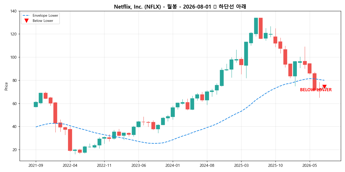Viewport: 345px width, 172px height.
Task: Click the 40 y-axis tick label
Action: (x=15, y=127)
